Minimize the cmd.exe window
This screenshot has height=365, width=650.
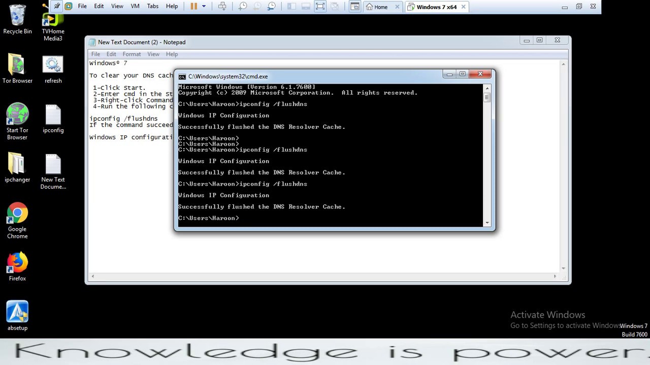449,74
